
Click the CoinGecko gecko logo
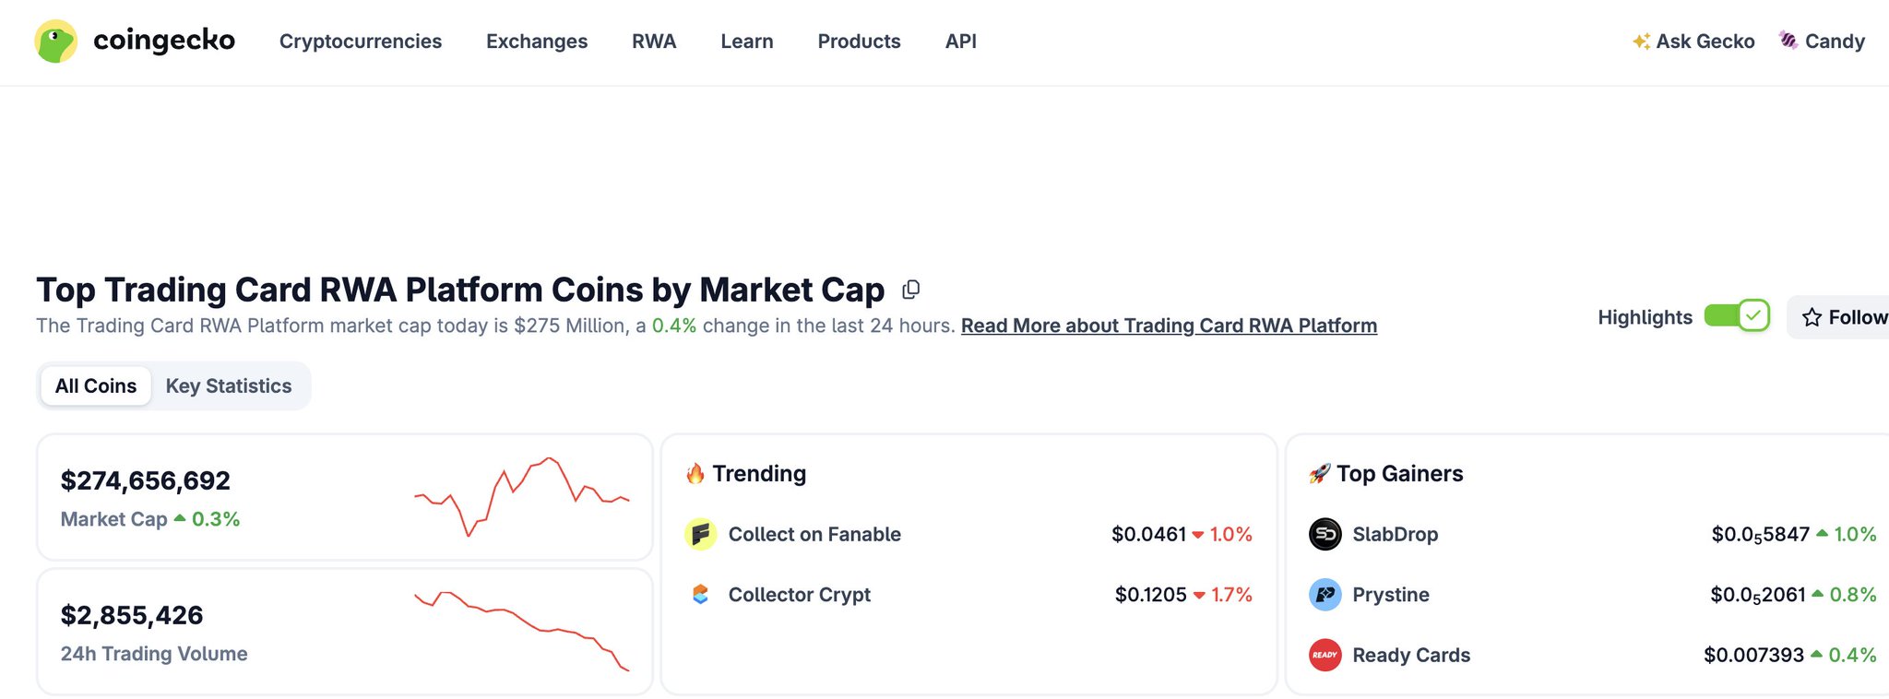[x=56, y=41]
